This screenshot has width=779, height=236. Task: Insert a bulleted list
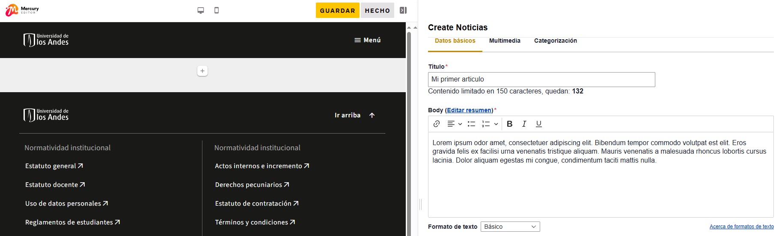[471, 124]
